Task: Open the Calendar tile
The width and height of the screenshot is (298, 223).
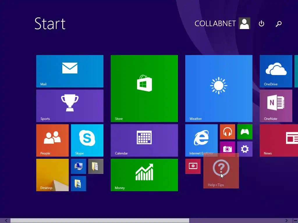Action: [144, 140]
